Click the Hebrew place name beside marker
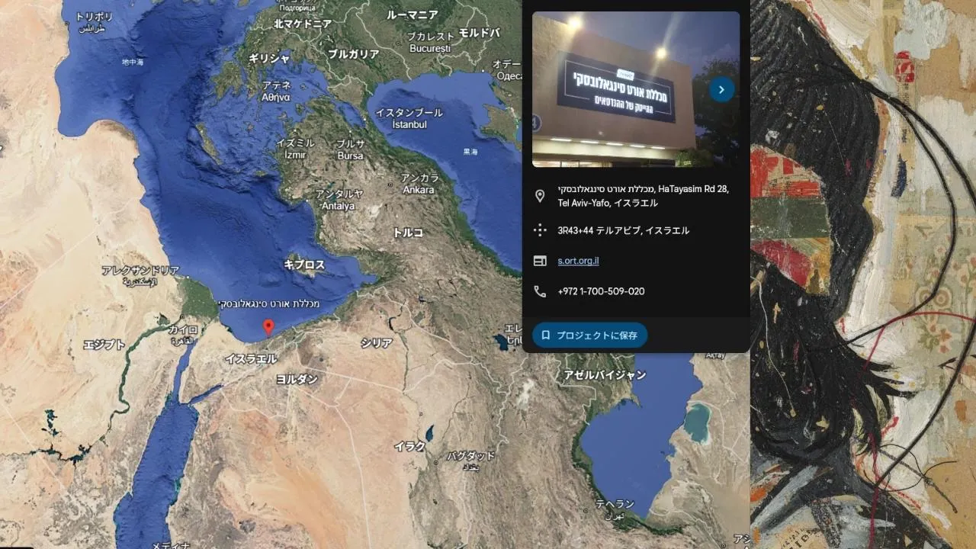Screen dimensions: 976x549 (269, 303)
